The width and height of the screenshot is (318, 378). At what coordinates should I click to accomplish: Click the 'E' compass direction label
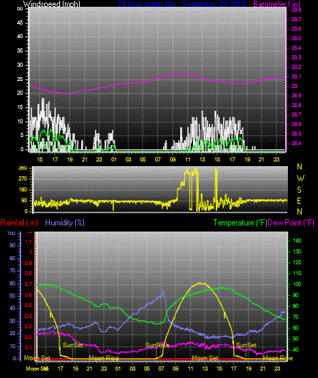pyautogui.click(x=299, y=200)
